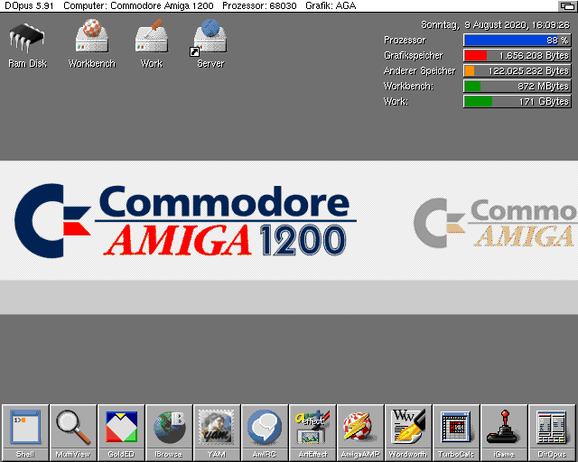The height and width of the screenshot is (462, 578).
Task: Click the Grafikspeicher memory bar
Action: [517, 56]
